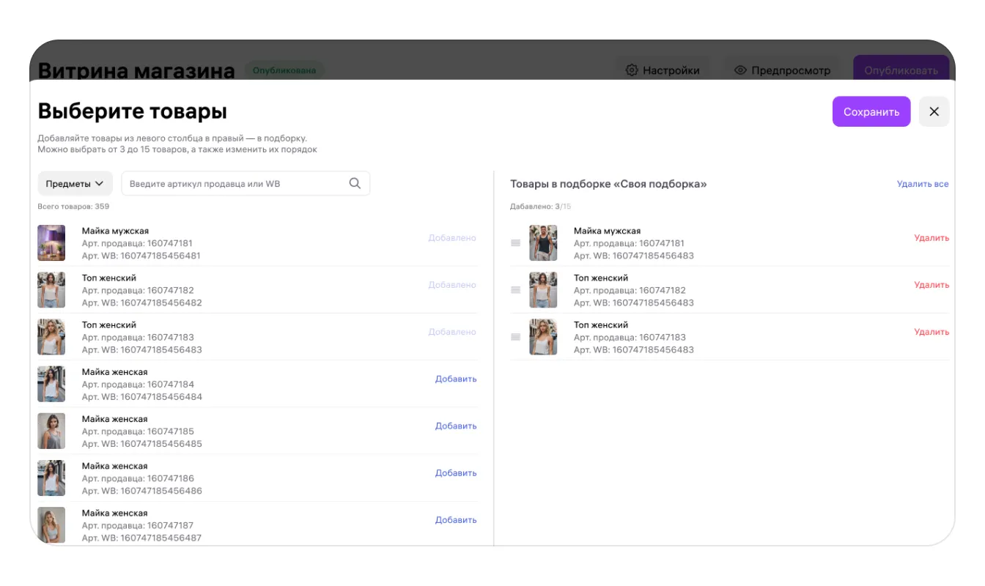Remove Топ женский 160747183 from selection

(931, 332)
